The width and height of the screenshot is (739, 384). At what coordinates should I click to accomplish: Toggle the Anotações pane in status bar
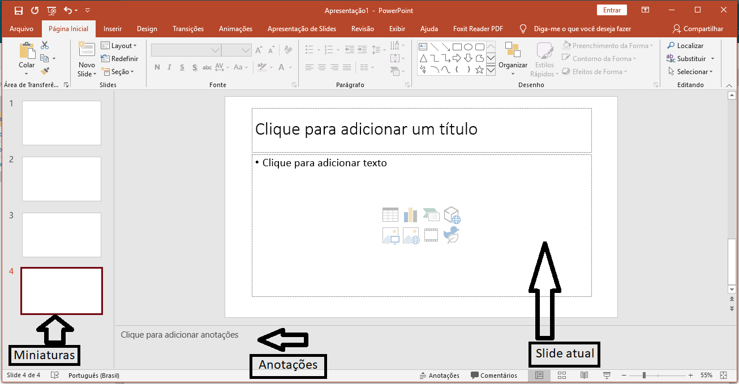click(x=439, y=376)
